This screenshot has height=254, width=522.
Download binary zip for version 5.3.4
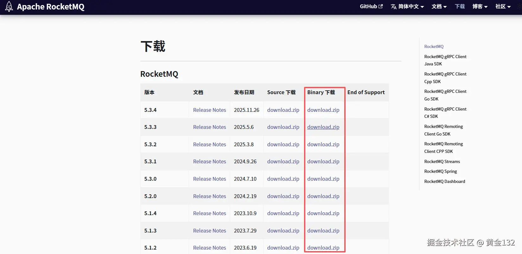pyautogui.click(x=323, y=110)
